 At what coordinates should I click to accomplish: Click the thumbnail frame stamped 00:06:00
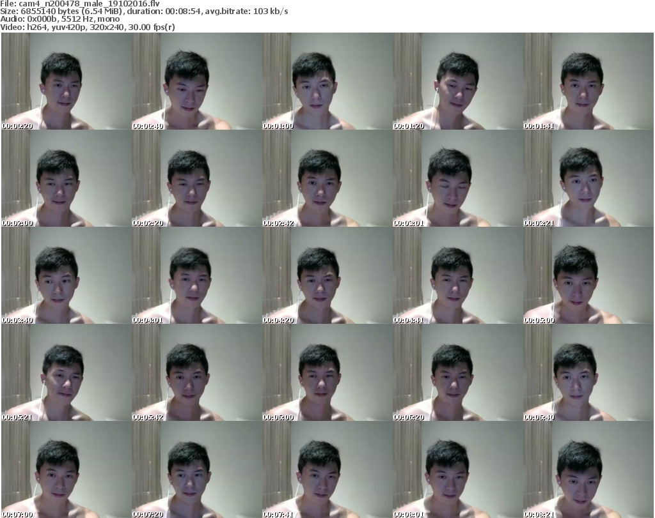pyautogui.click(x=327, y=372)
